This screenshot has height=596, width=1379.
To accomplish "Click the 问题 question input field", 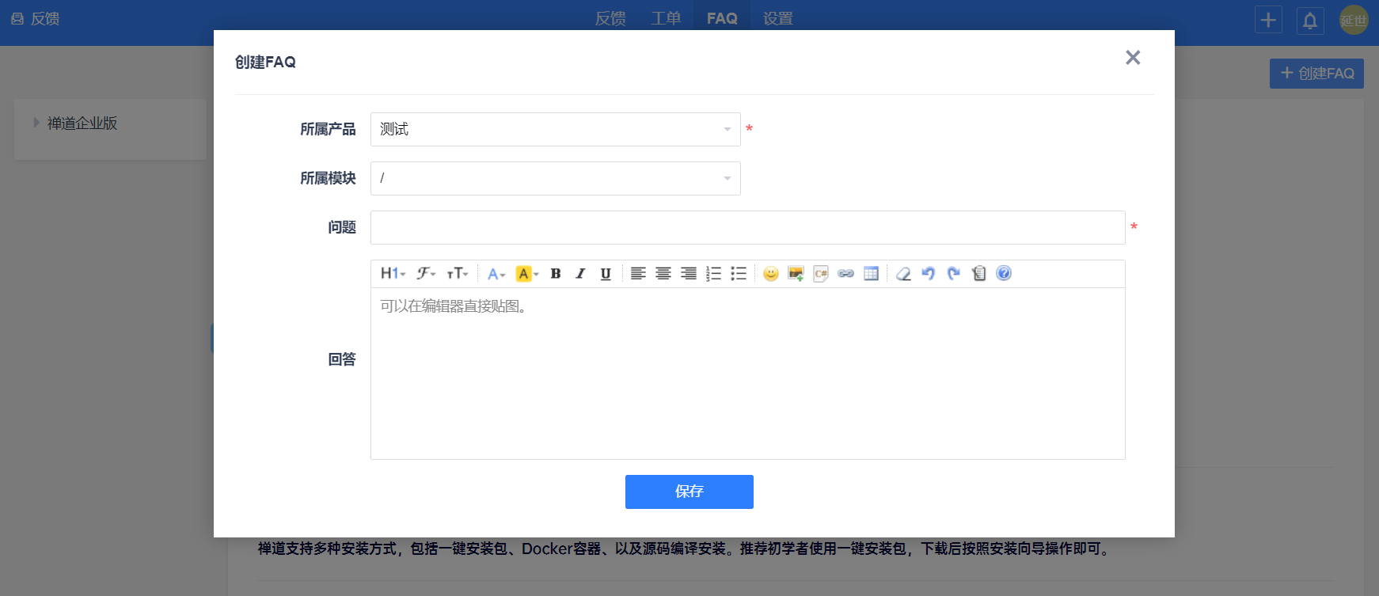I will (x=748, y=227).
